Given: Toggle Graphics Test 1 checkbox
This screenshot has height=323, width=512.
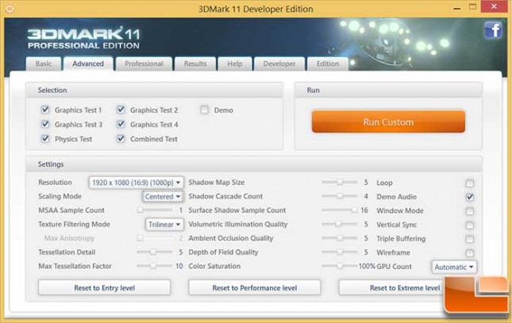Looking at the screenshot, I should click(45, 110).
